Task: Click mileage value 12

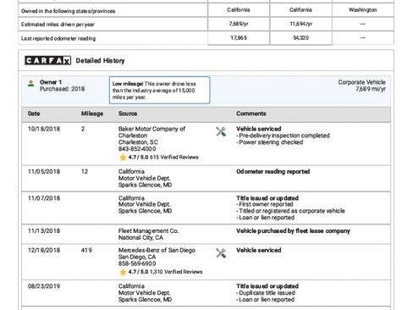Action: (x=85, y=172)
